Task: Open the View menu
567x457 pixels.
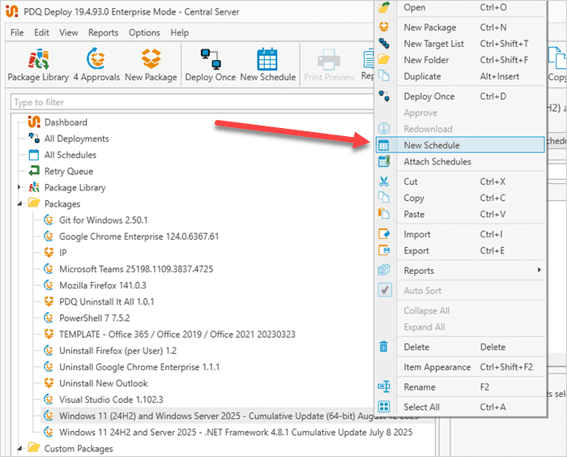Action: click(x=68, y=32)
